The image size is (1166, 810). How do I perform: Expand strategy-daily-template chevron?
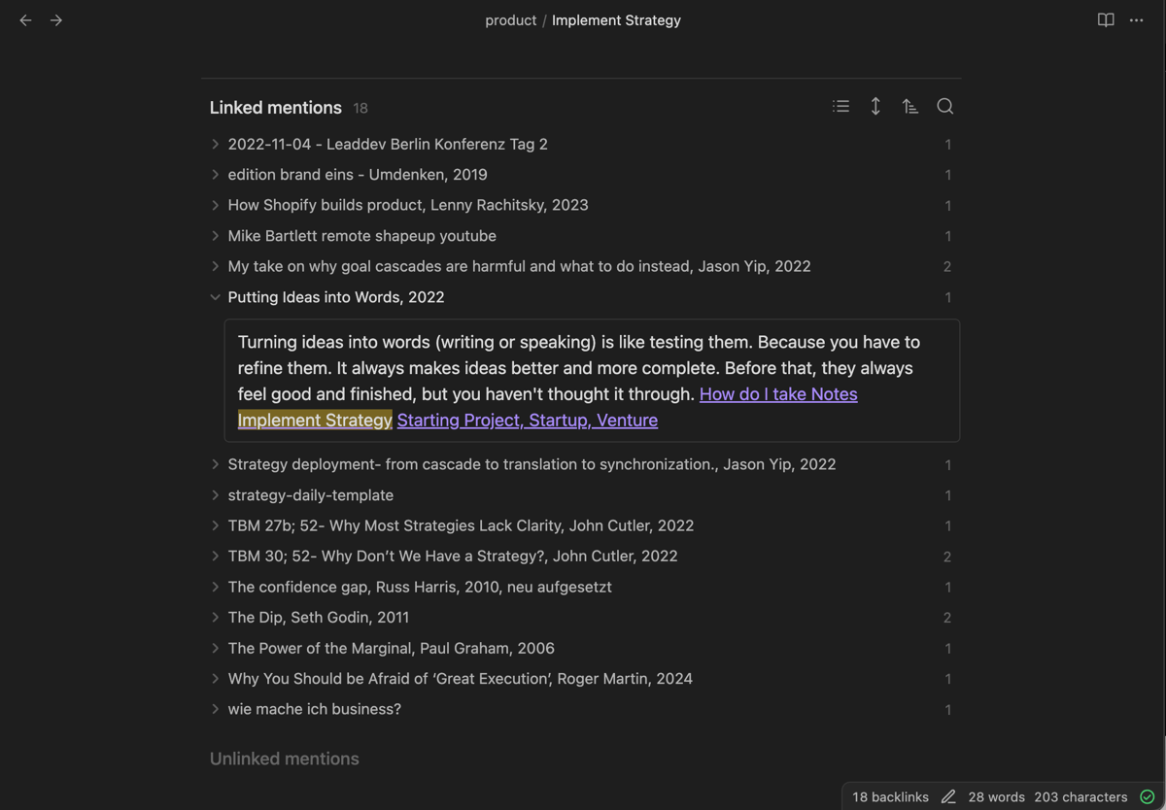point(216,495)
